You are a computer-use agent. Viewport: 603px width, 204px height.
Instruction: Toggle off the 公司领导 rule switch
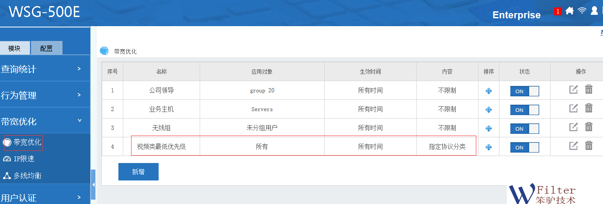[x=524, y=91]
